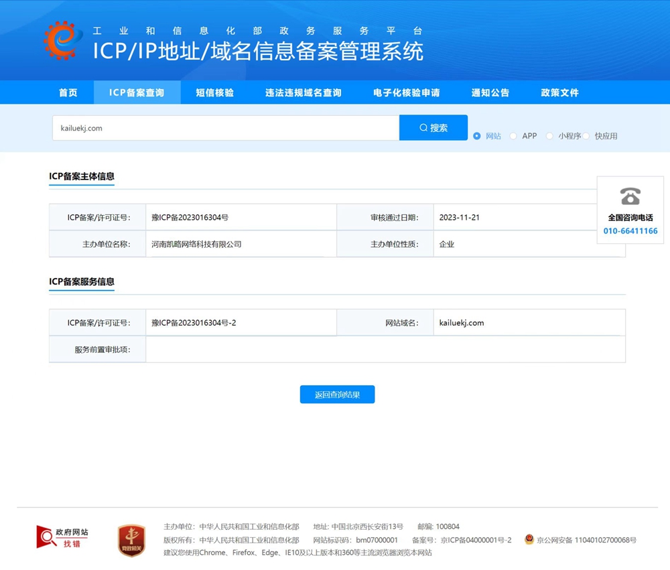Open the 电子化核验申请 tab

[x=407, y=92]
